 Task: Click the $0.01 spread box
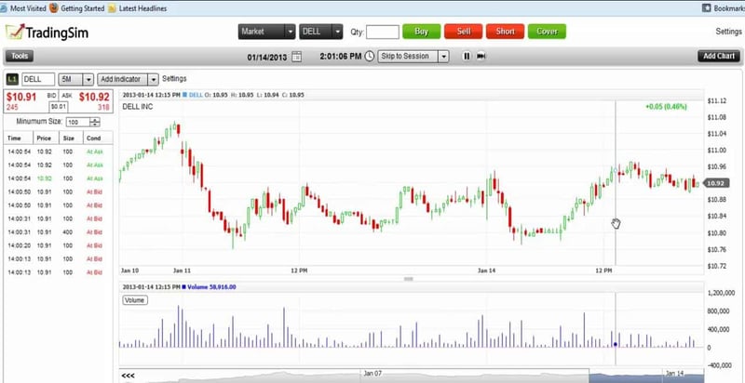(x=59, y=106)
